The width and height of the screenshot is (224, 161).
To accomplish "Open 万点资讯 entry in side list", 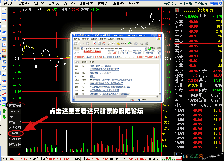I will pyautogui.click(x=15, y=128).
